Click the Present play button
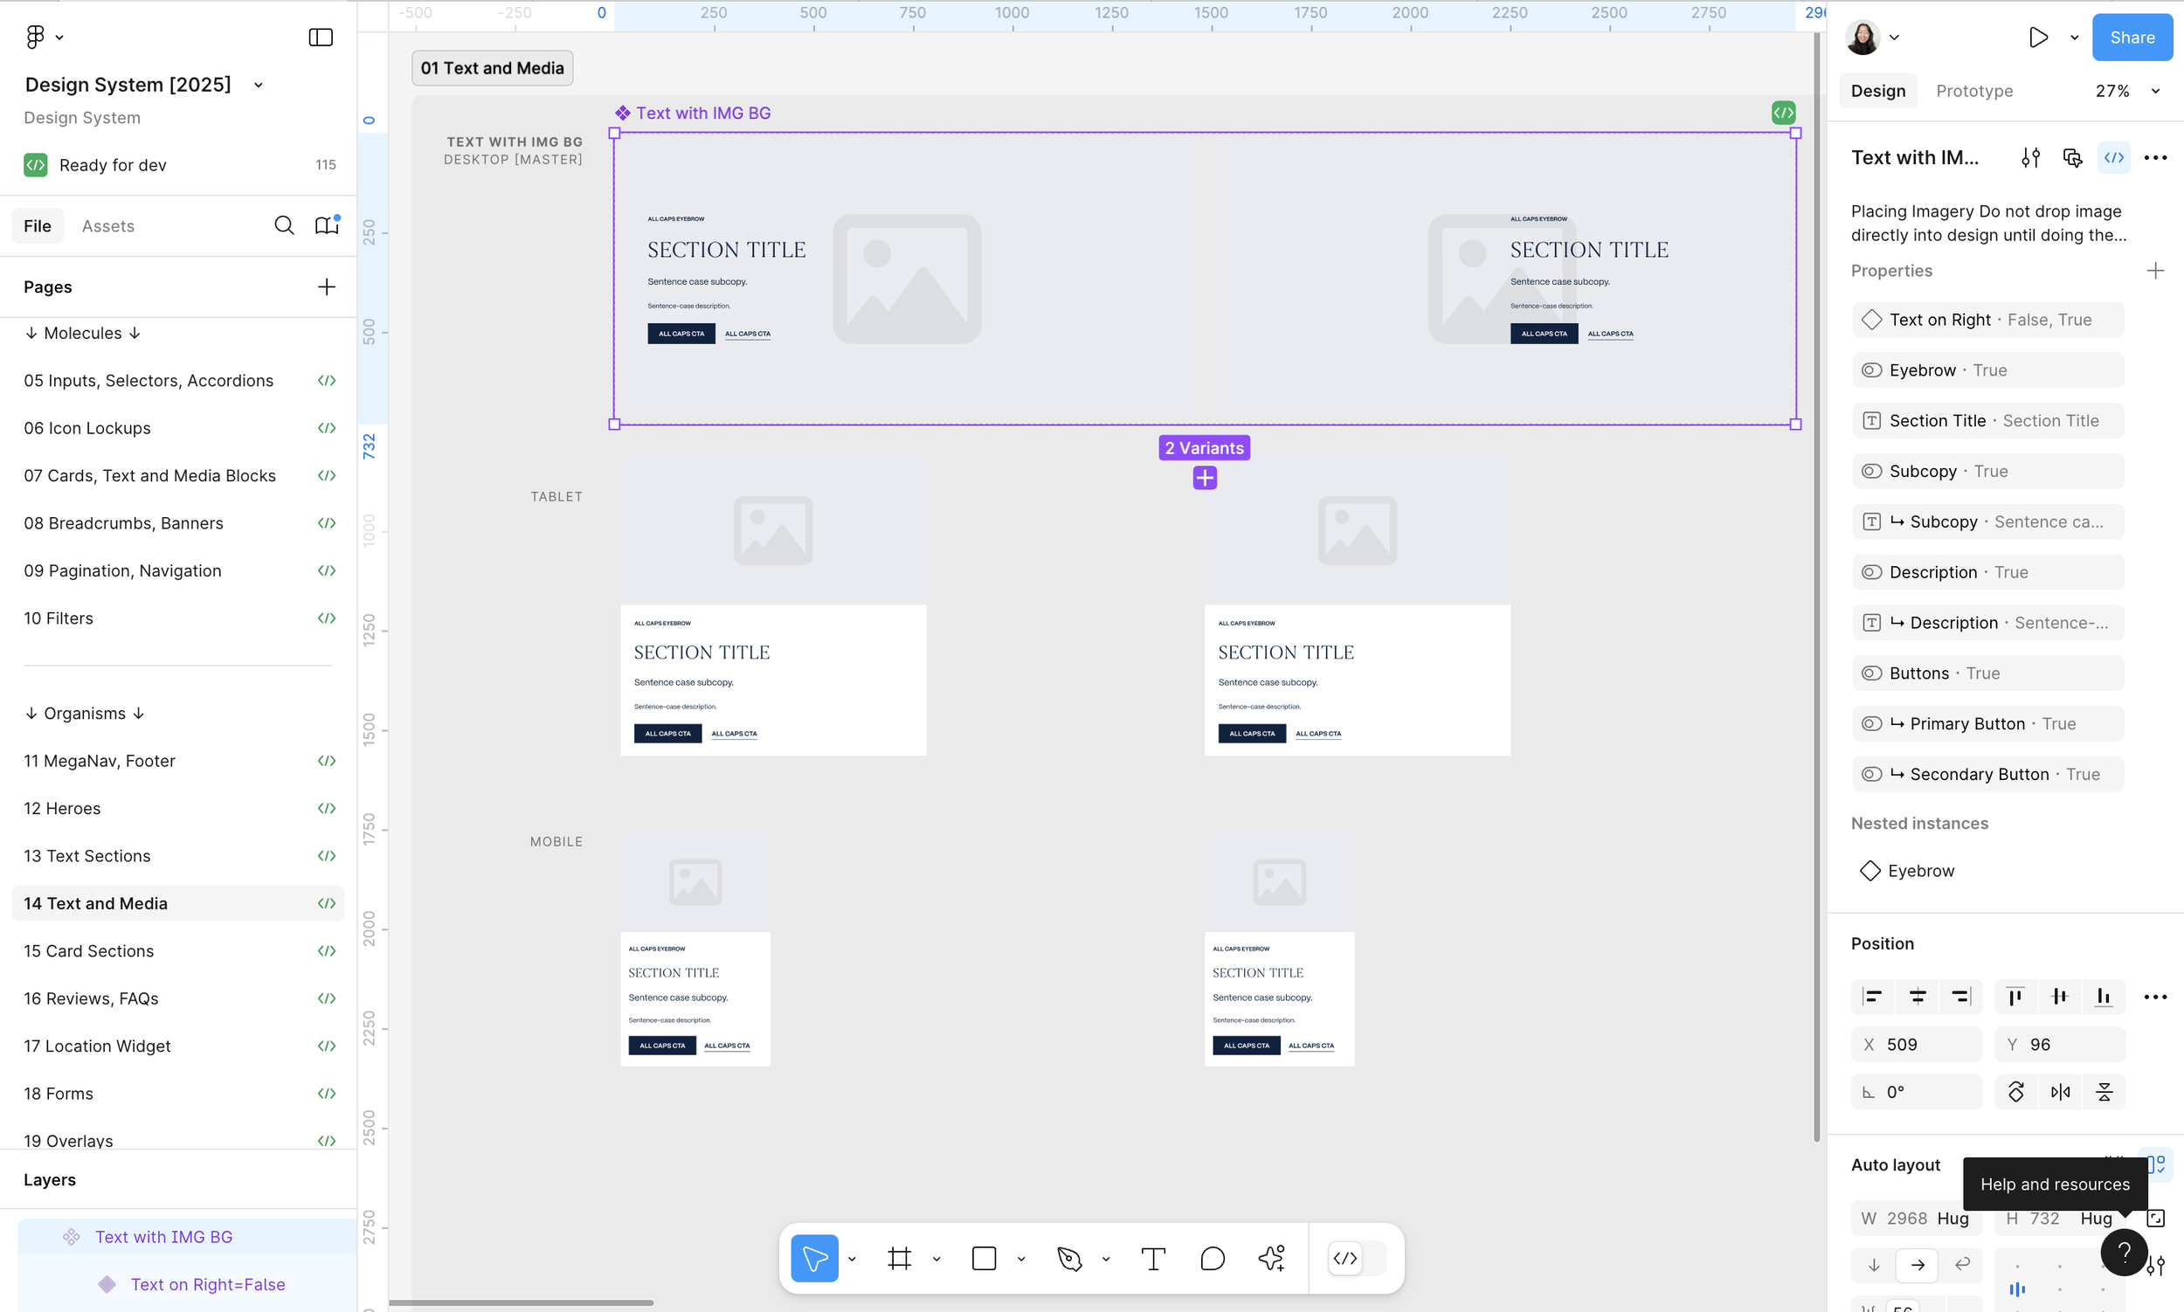2184x1312 pixels. (x=2038, y=38)
